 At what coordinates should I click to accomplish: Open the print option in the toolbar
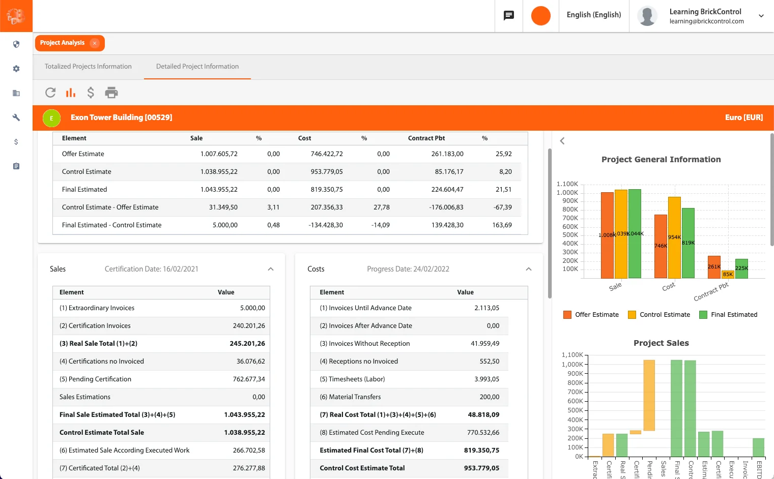[x=111, y=93]
